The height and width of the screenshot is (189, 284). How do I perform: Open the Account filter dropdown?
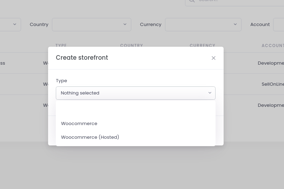pyautogui.click(x=279, y=25)
